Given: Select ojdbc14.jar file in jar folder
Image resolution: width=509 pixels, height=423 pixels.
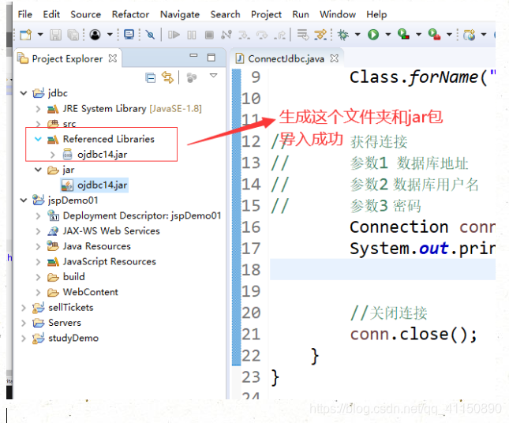Looking at the screenshot, I should pyautogui.click(x=95, y=185).
